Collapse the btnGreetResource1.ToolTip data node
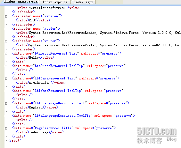181x148 pixels. pos(6,66)
